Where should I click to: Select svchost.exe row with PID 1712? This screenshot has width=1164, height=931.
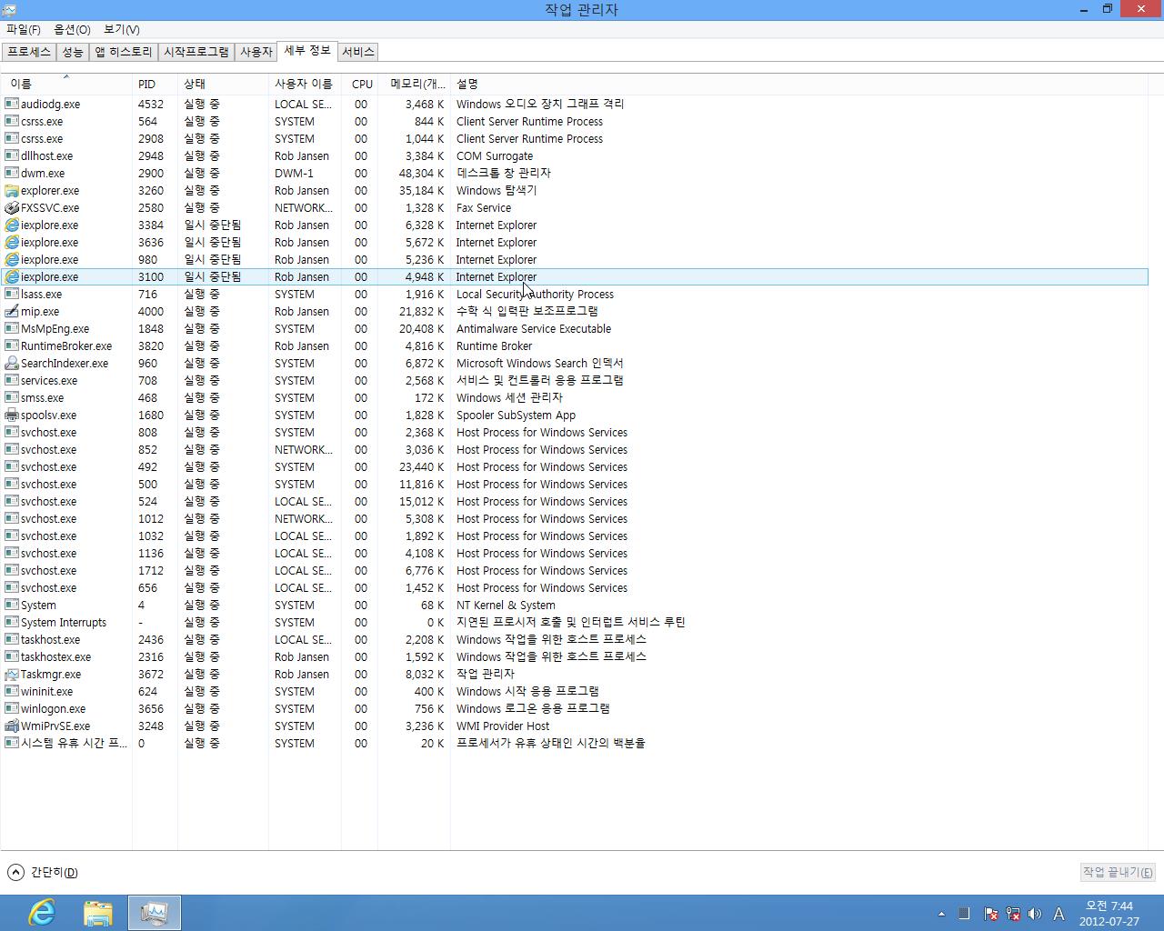575,570
